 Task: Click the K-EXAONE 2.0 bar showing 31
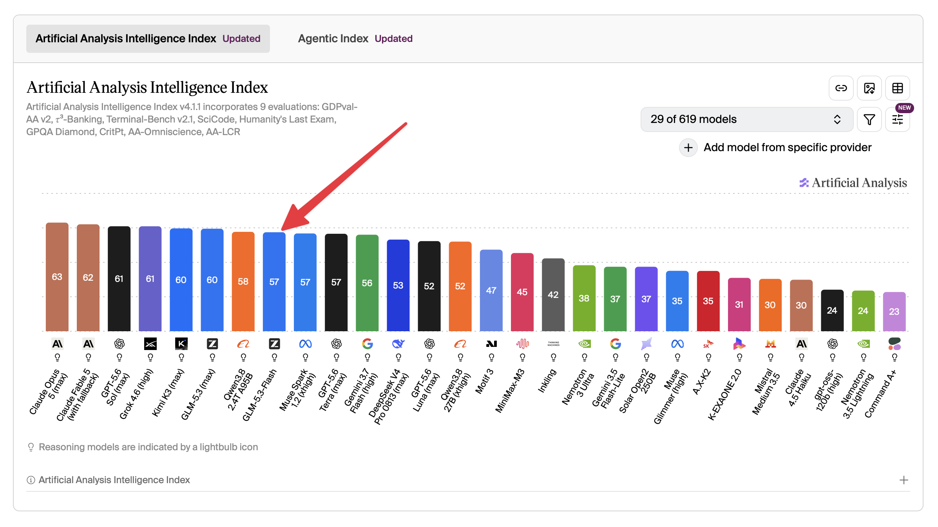739,305
